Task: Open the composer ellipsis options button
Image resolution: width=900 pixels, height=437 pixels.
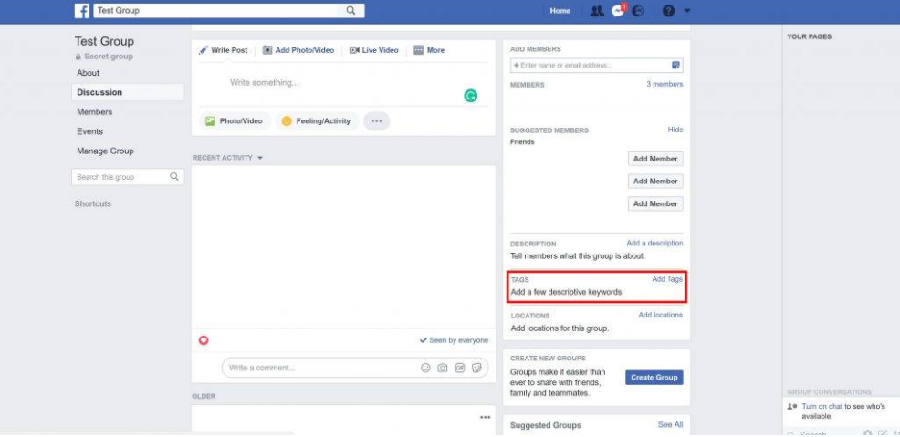Action: point(377,121)
